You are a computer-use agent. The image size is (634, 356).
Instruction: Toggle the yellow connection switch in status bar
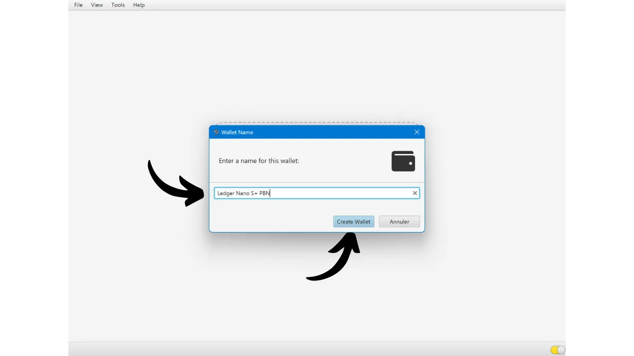pyautogui.click(x=558, y=350)
